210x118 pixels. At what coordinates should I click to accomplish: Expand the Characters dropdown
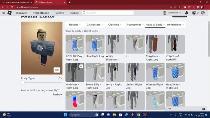95,25
